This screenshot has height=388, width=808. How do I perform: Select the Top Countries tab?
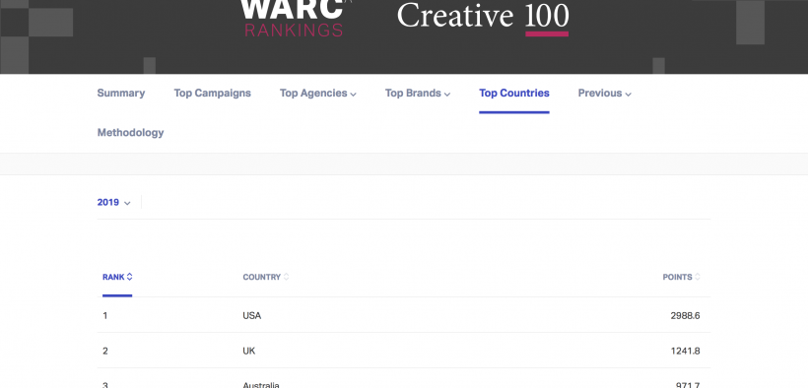[x=514, y=94]
